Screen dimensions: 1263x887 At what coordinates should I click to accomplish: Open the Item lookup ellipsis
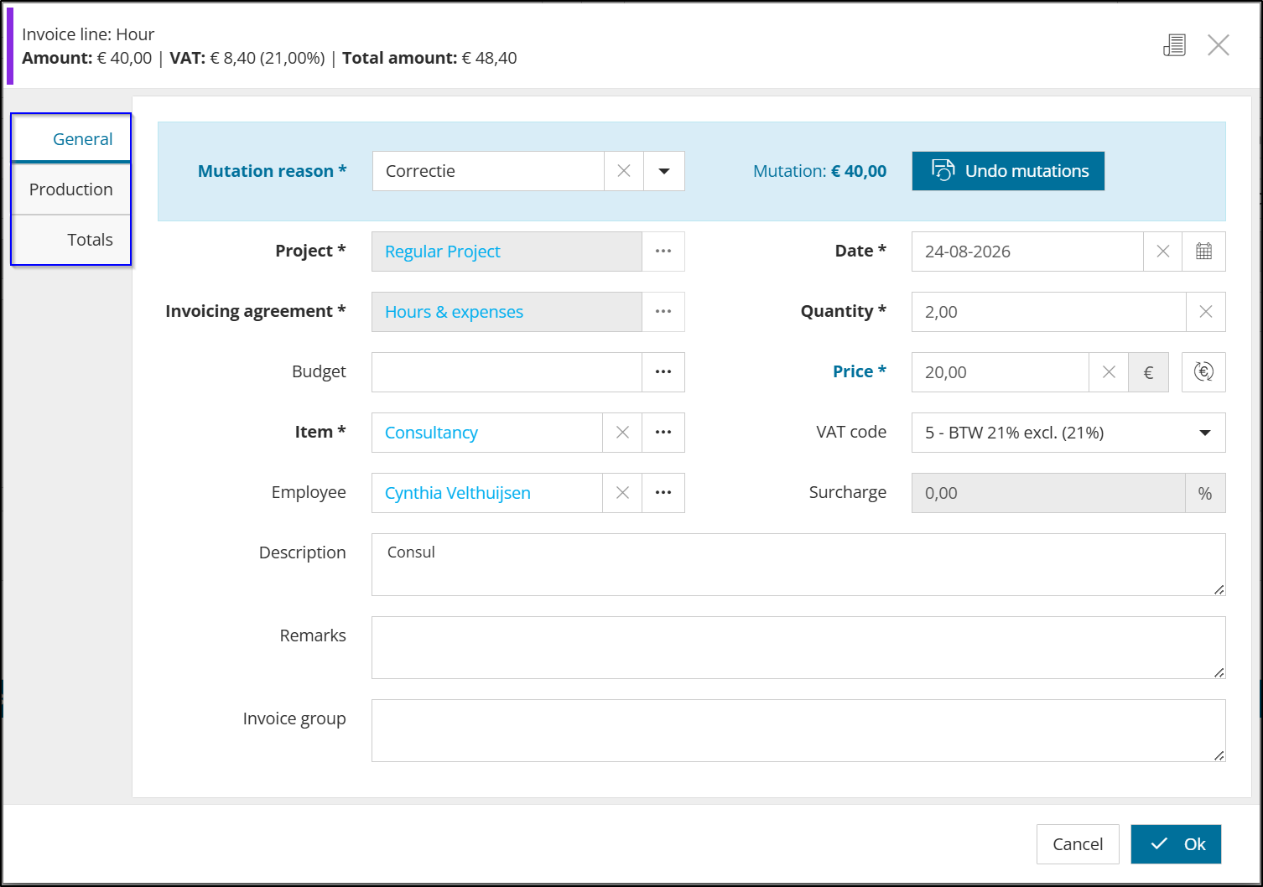point(663,433)
